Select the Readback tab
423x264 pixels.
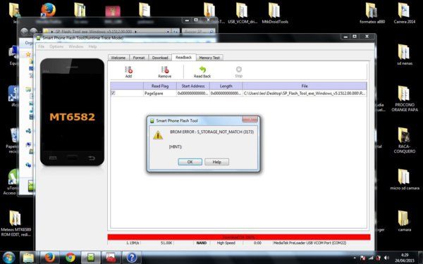(x=184, y=58)
